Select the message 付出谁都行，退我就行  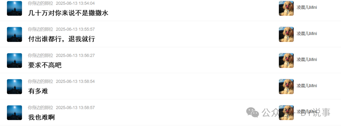pyautogui.click(x=62, y=39)
